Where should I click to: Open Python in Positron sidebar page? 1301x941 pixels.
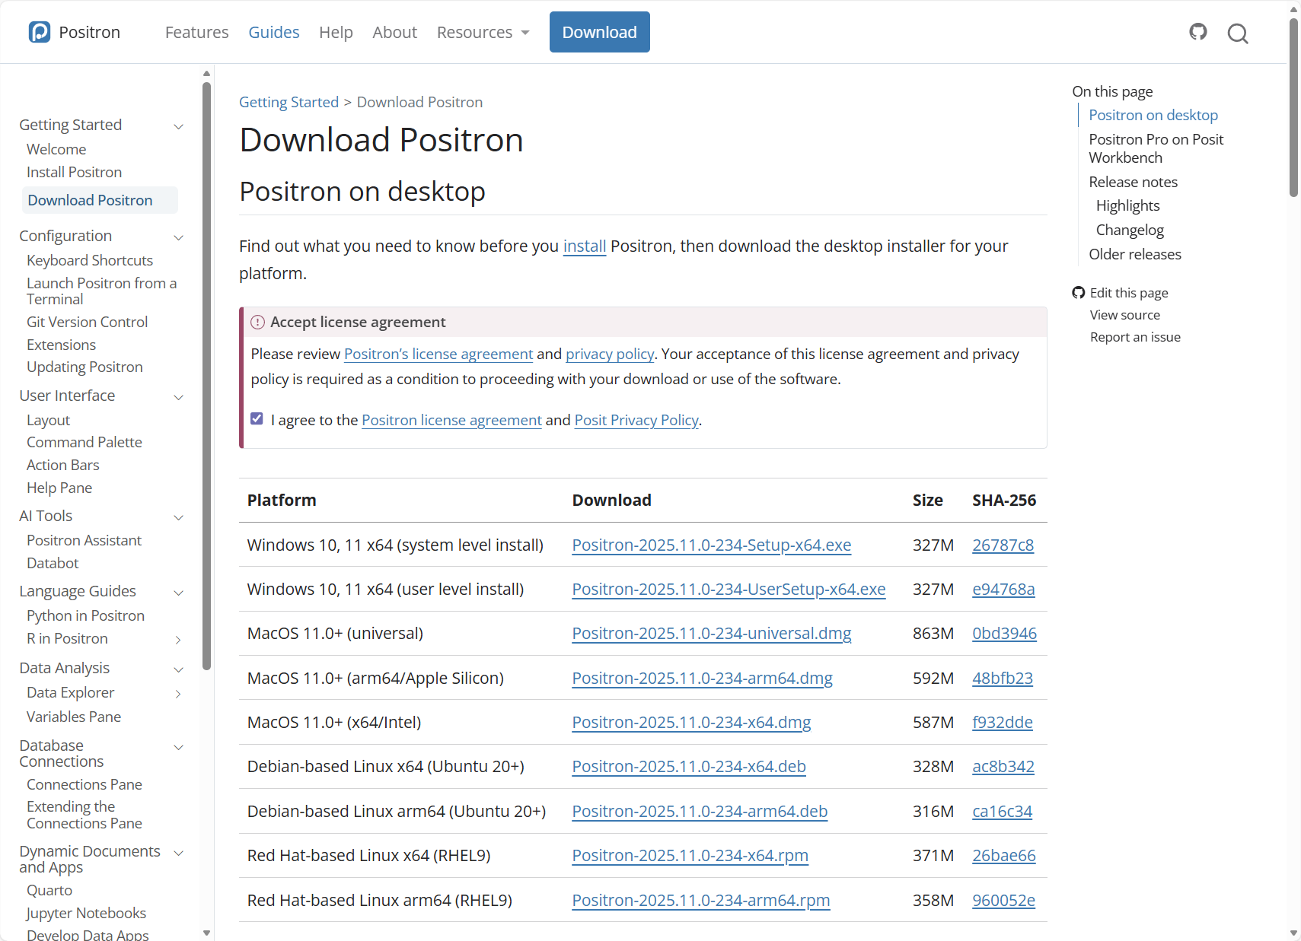pyautogui.click(x=85, y=615)
